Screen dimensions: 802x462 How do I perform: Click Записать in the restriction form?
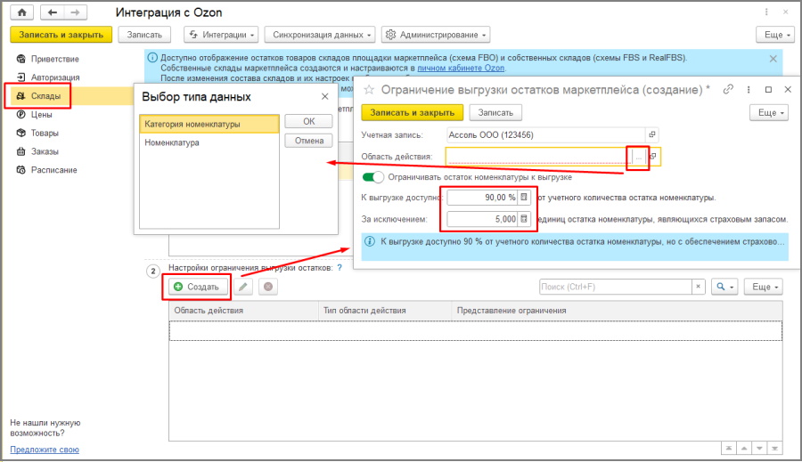click(495, 112)
